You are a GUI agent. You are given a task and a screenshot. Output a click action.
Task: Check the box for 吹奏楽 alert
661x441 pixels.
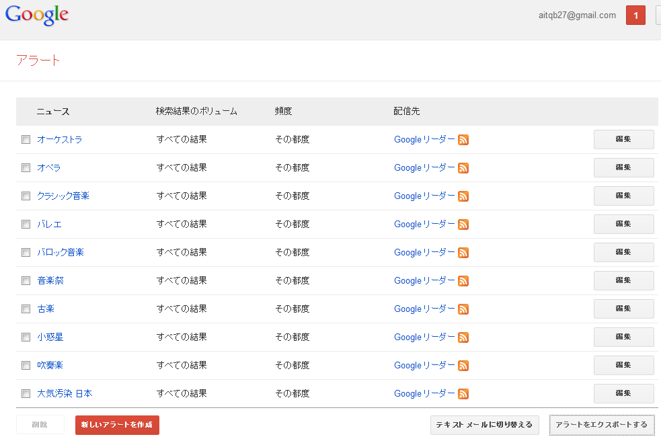tap(26, 366)
